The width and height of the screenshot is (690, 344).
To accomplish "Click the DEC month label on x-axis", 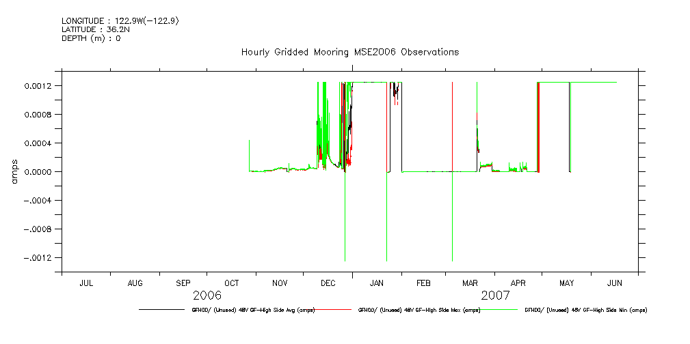I will pos(328,283).
